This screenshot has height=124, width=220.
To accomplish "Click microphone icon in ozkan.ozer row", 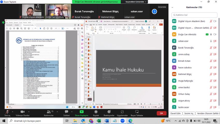I will 211,41.
